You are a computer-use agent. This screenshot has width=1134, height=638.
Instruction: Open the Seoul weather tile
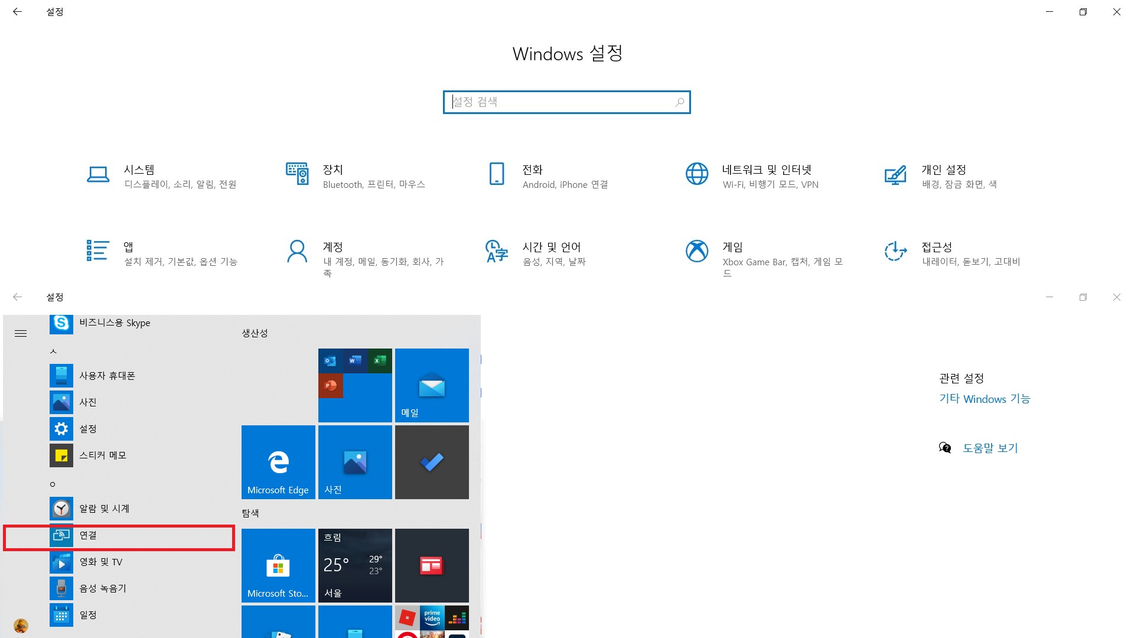[x=355, y=566]
